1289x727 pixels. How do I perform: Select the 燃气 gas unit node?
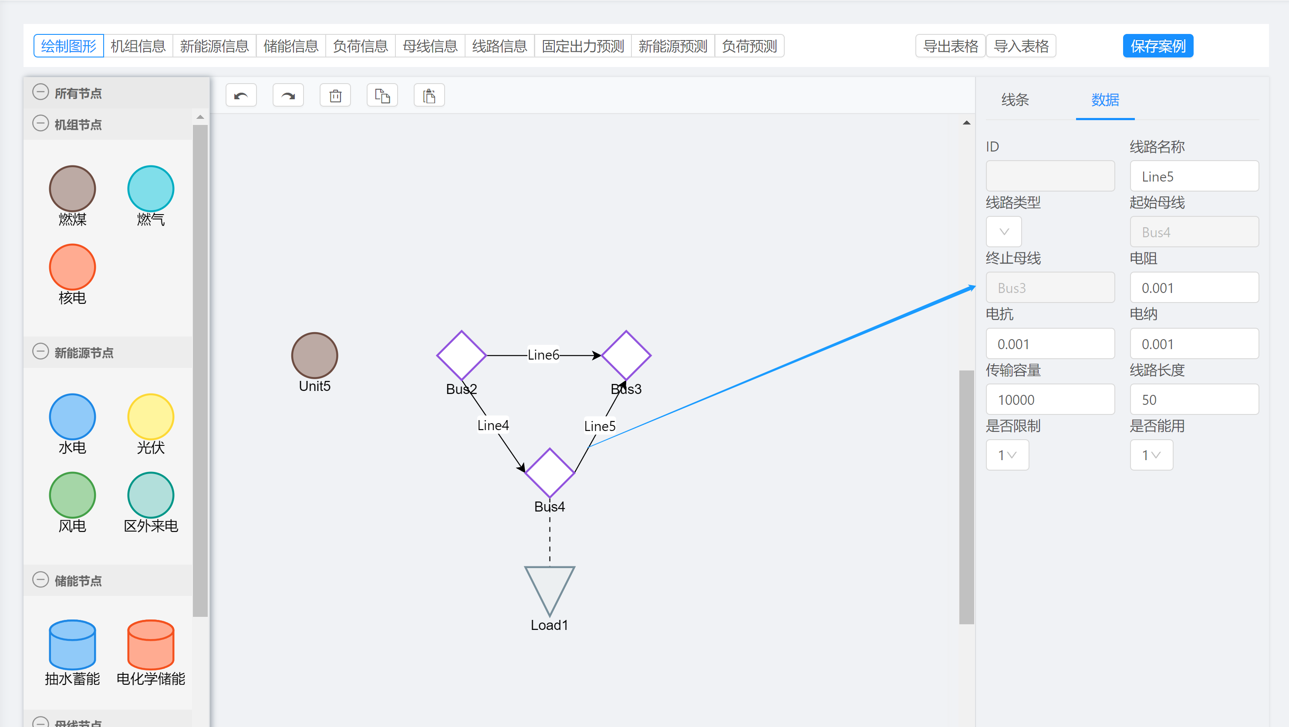pos(151,188)
